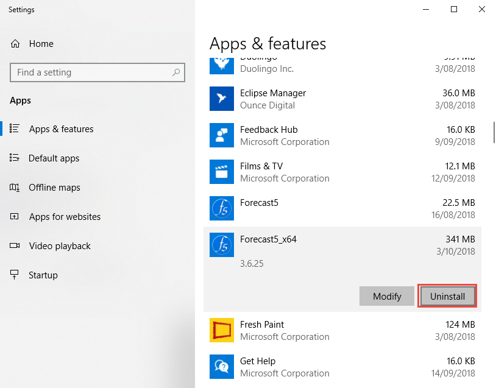Image resolution: width=496 pixels, height=388 pixels.
Task: Click the 36.0 MB size value
Action: [x=459, y=93]
